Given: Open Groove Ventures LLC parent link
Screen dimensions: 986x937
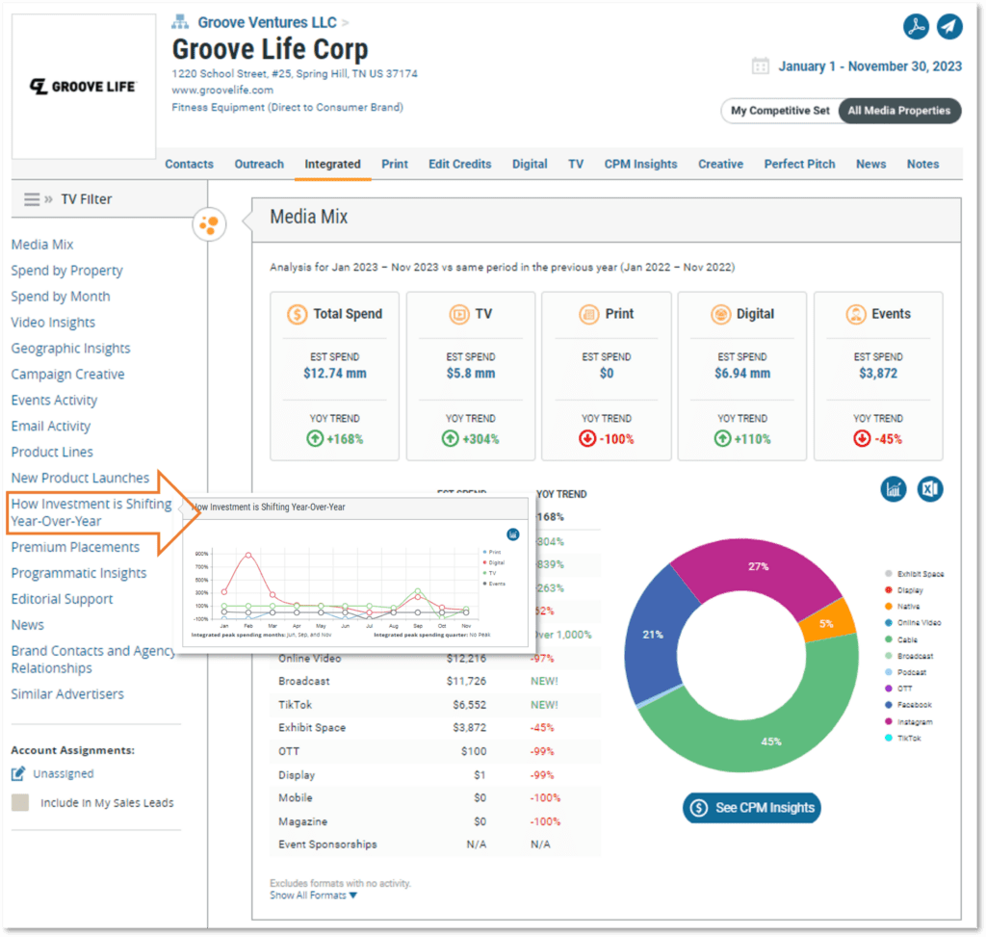Looking at the screenshot, I should tap(268, 23).
